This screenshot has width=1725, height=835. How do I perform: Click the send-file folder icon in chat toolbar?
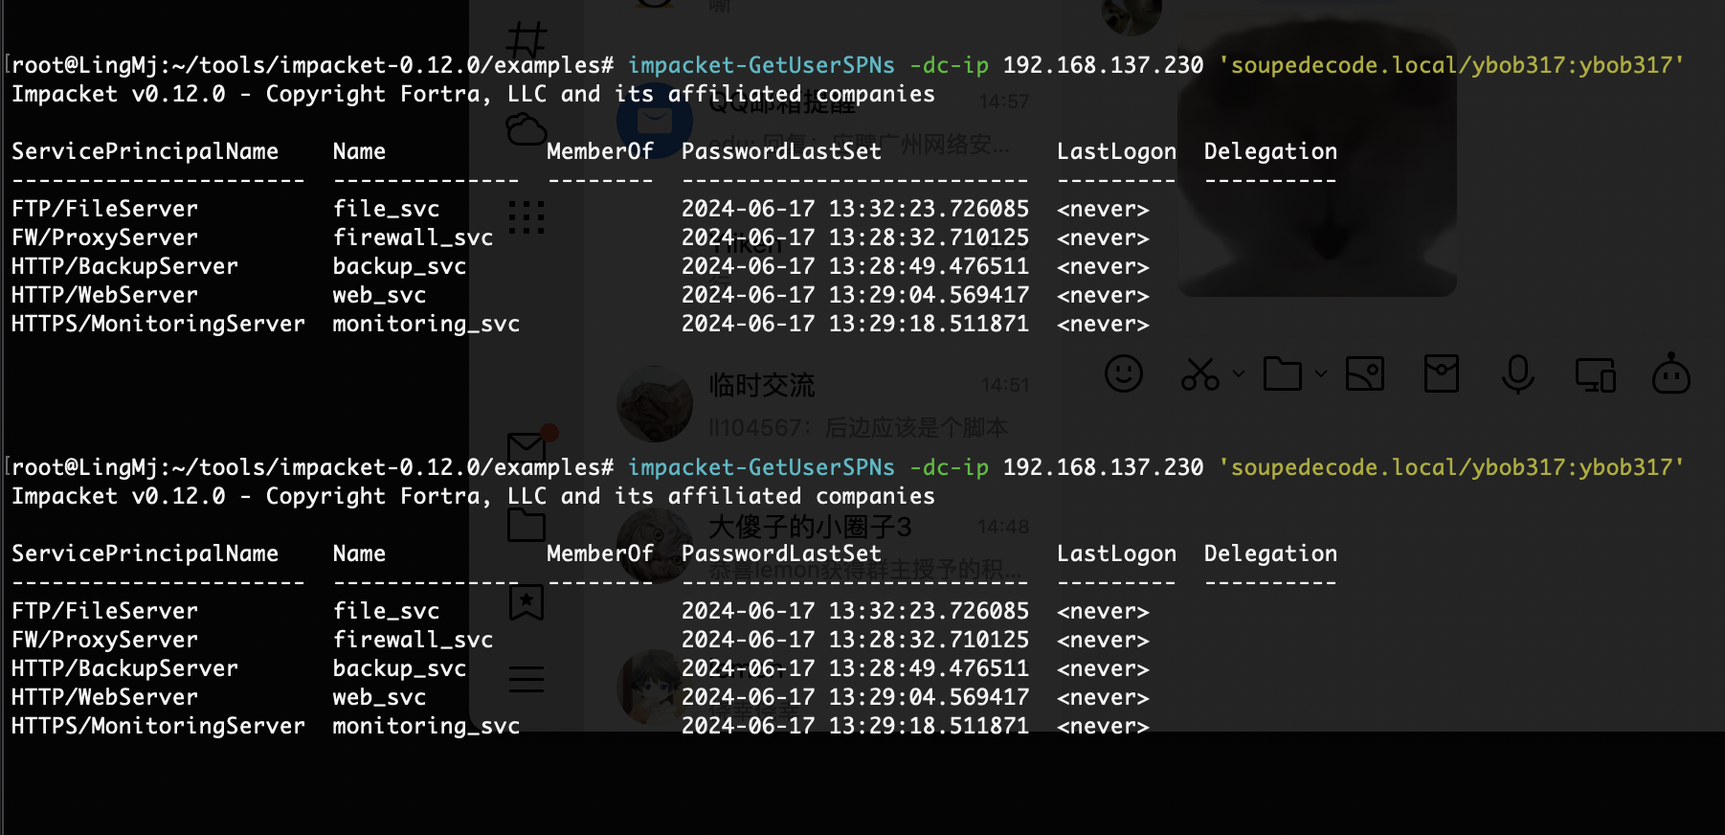pos(1282,373)
